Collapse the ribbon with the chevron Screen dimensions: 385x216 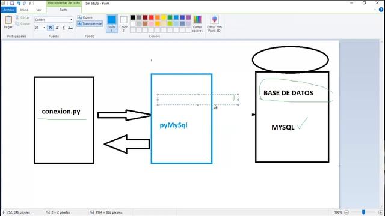[375, 10]
